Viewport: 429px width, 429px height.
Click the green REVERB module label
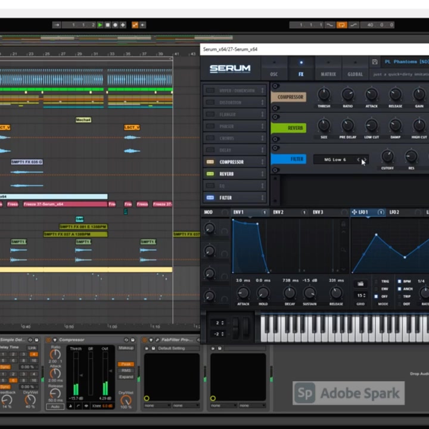(x=288, y=128)
